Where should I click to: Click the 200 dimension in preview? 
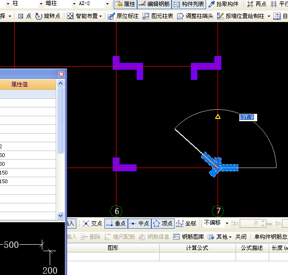pyautogui.click(x=50, y=270)
